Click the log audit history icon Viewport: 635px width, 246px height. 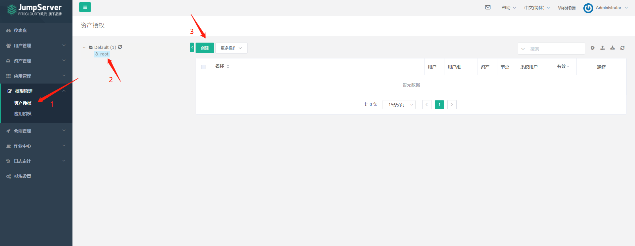pyautogui.click(x=9, y=161)
